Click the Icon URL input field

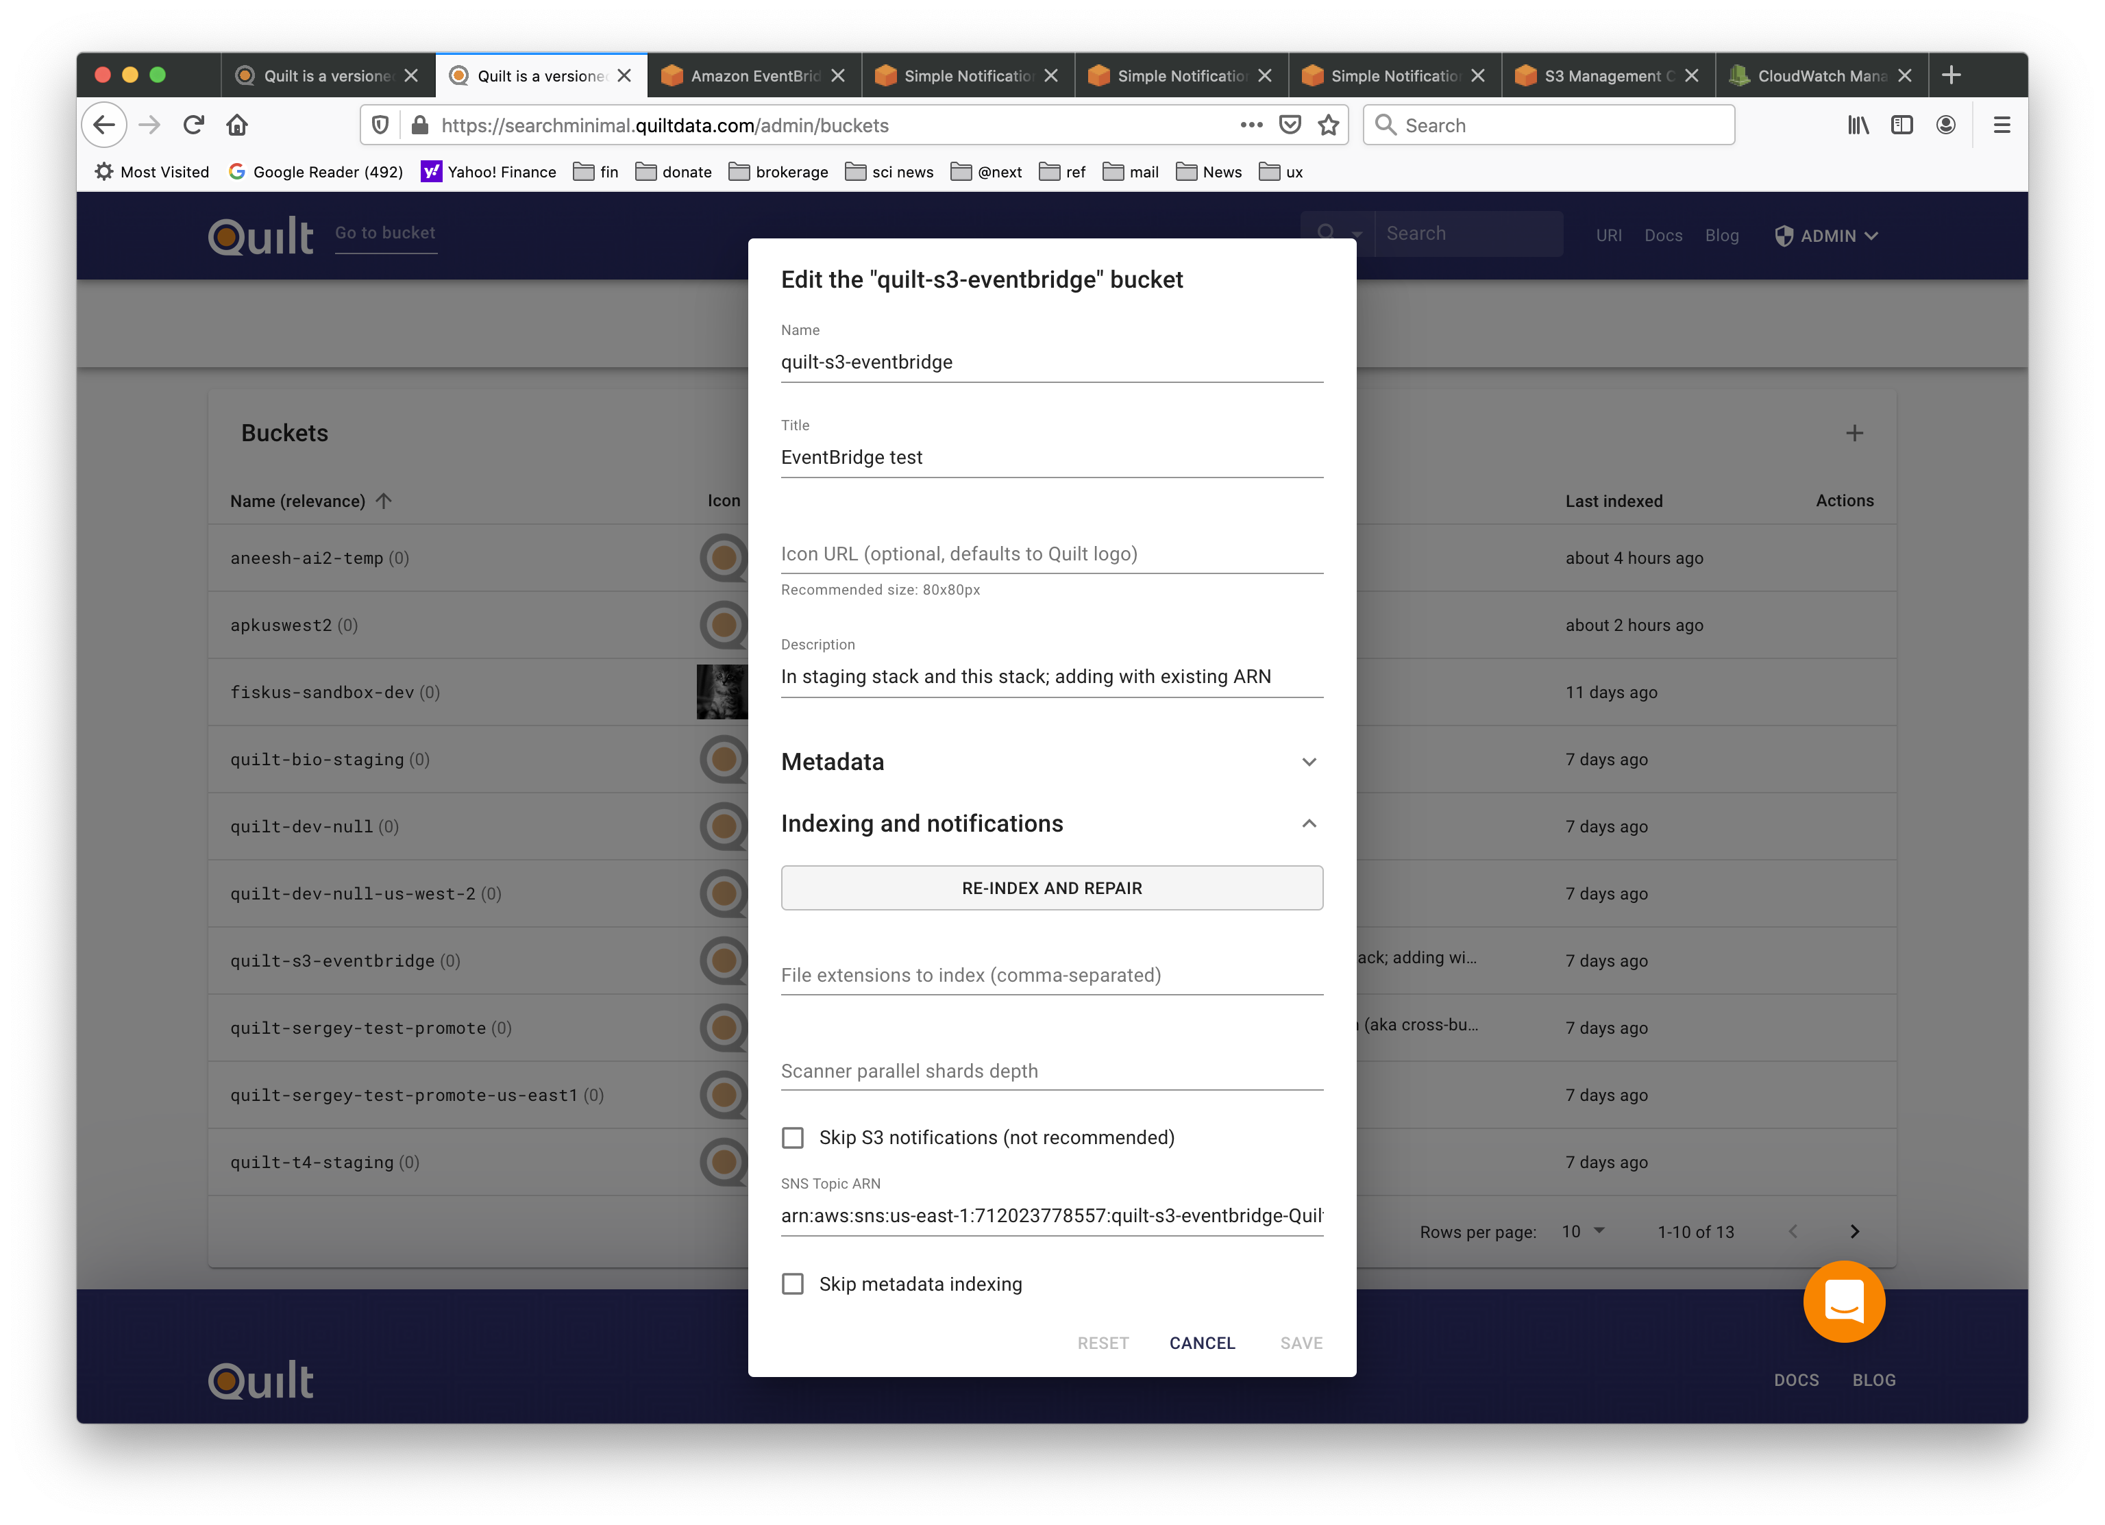1052,554
